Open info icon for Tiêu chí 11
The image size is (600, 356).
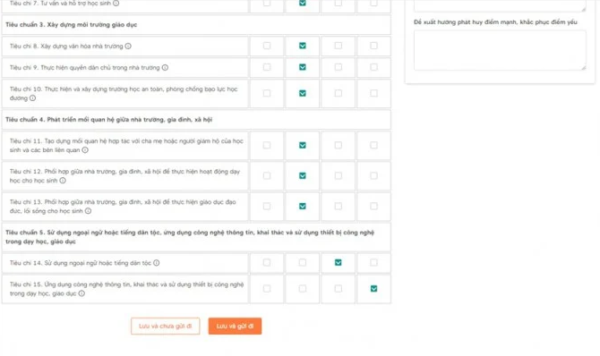85,150
